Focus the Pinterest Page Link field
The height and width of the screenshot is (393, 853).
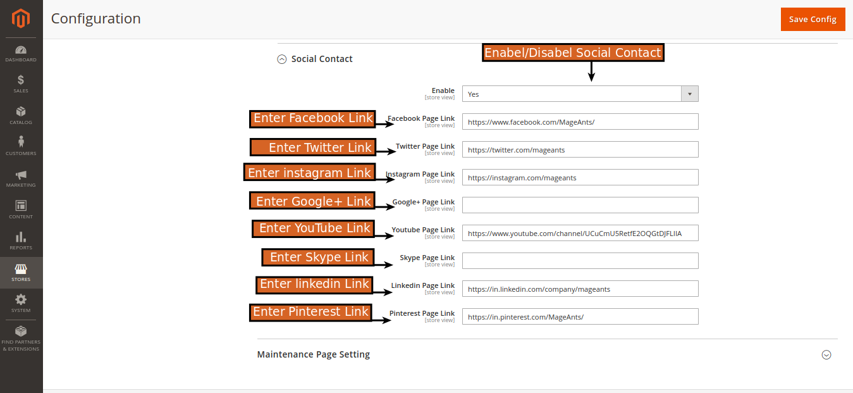(580, 316)
